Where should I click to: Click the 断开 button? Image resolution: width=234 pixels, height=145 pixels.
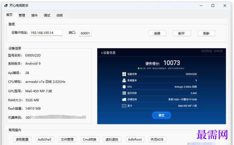point(181,33)
